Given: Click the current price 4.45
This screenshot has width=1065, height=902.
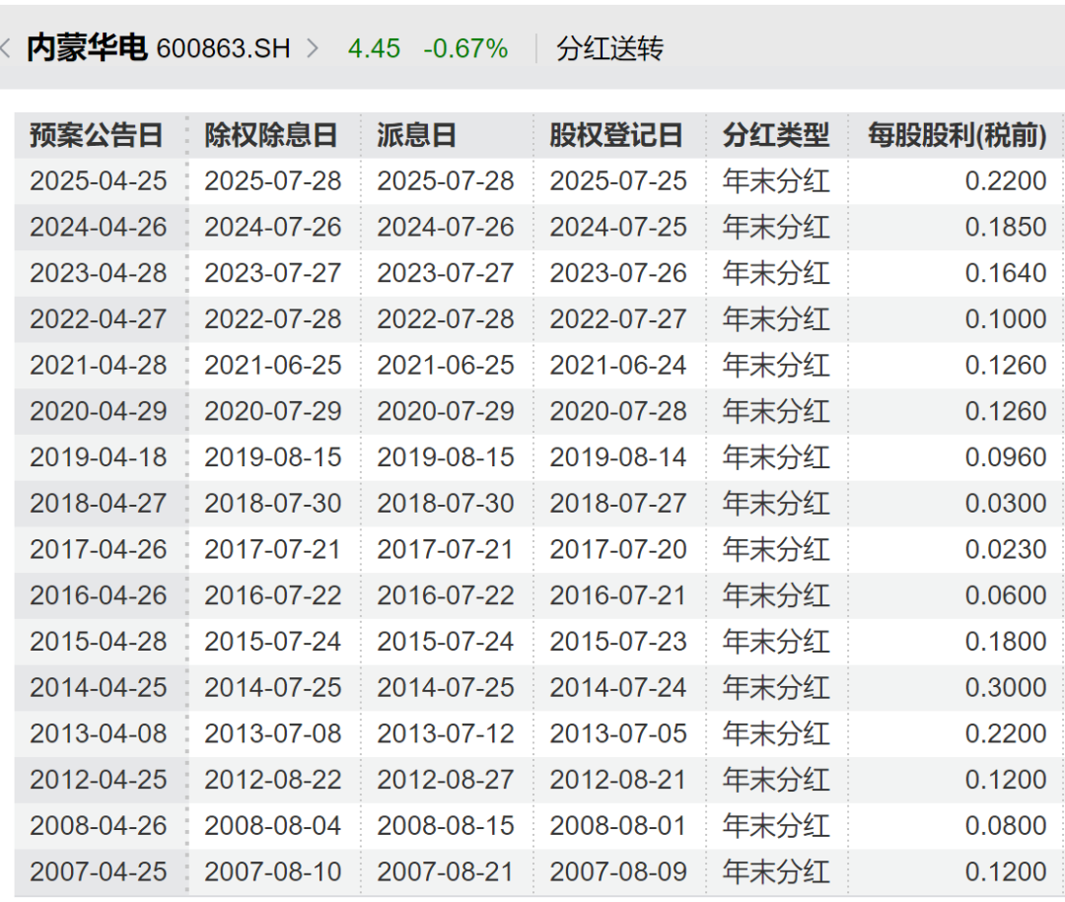Looking at the screenshot, I should [x=374, y=49].
